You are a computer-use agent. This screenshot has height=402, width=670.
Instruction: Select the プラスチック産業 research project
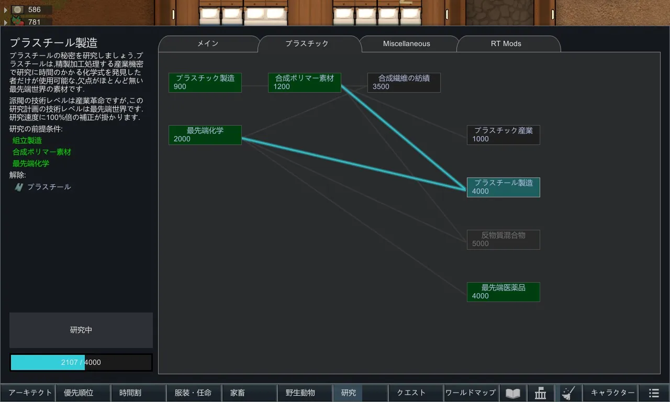click(503, 135)
